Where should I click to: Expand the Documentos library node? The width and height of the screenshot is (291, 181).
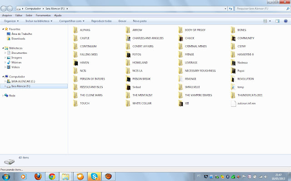point(5,53)
